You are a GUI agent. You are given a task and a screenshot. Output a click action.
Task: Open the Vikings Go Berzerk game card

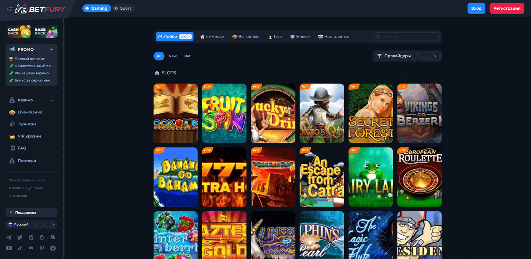(419, 113)
